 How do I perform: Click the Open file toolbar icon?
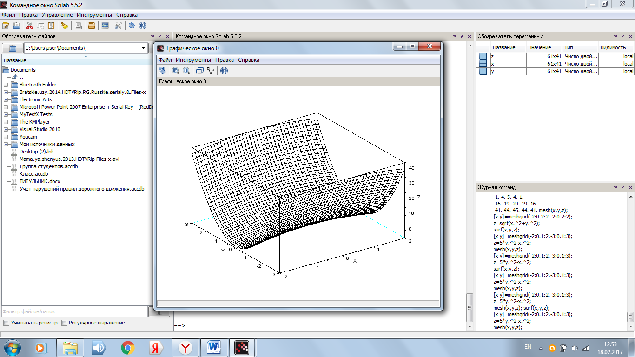(16, 26)
